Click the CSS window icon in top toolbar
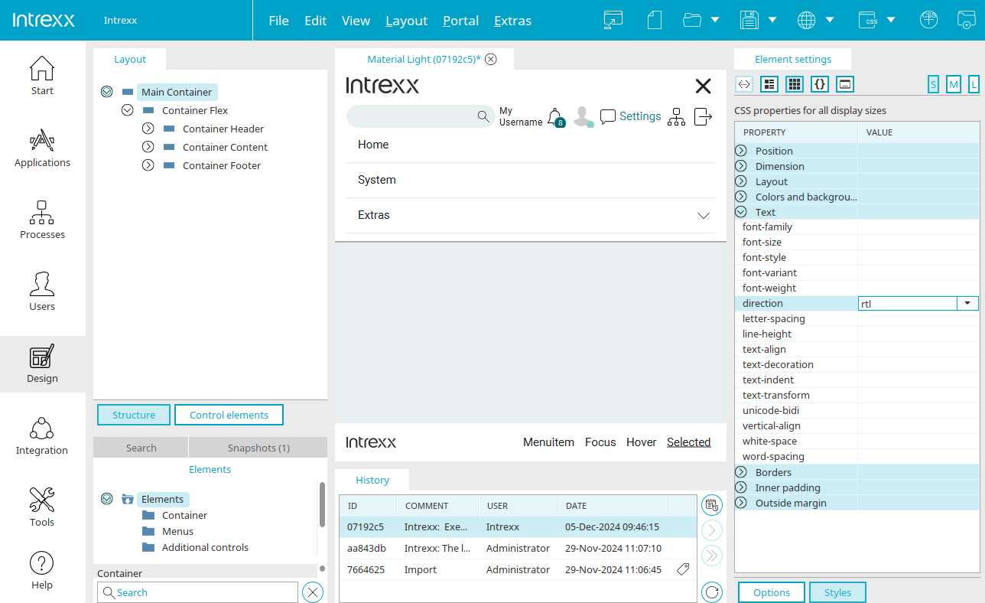Image resolution: width=985 pixels, height=603 pixels. pos(867,20)
